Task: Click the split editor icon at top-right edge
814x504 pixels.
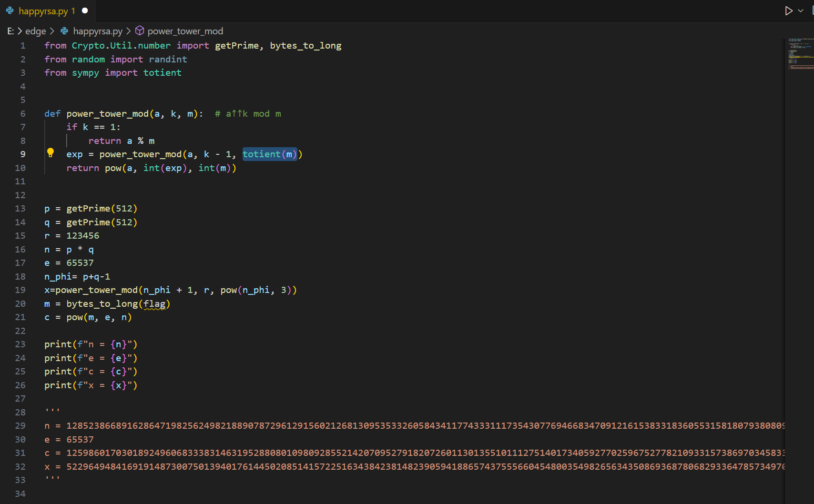Action: click(812, 10)
